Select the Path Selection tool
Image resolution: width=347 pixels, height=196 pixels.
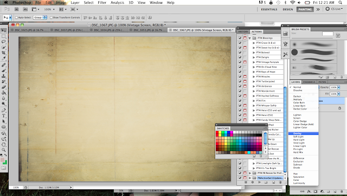click(x=4, y=121)
